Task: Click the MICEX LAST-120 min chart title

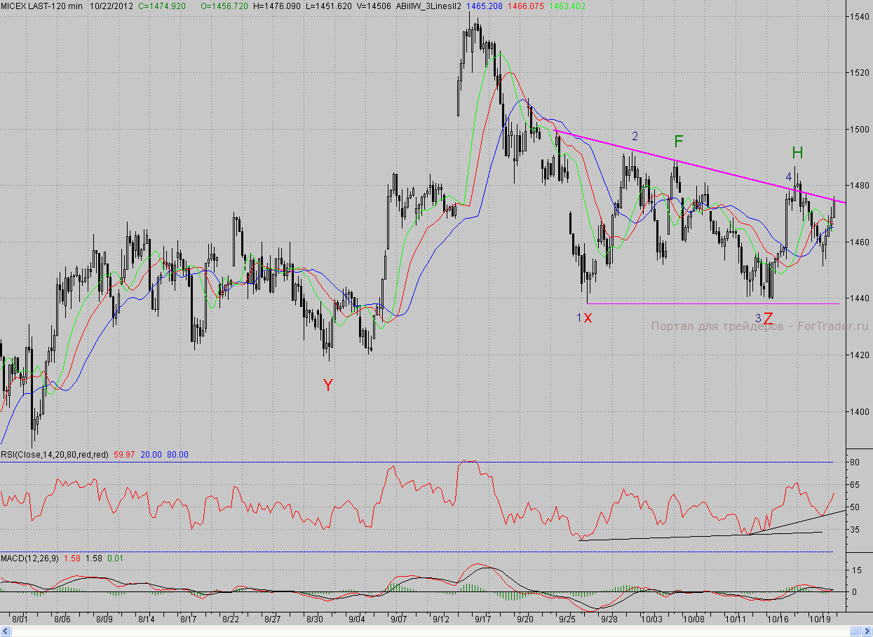Action: point(41,6)
